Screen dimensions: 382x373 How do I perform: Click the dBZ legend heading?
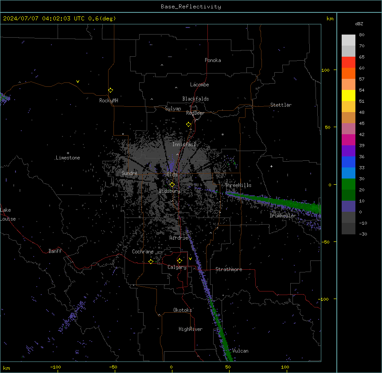(359, 23)
